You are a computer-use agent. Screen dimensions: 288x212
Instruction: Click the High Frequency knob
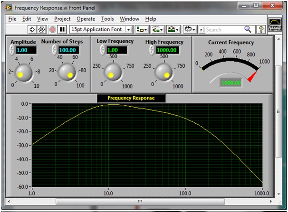pos(164,72)
